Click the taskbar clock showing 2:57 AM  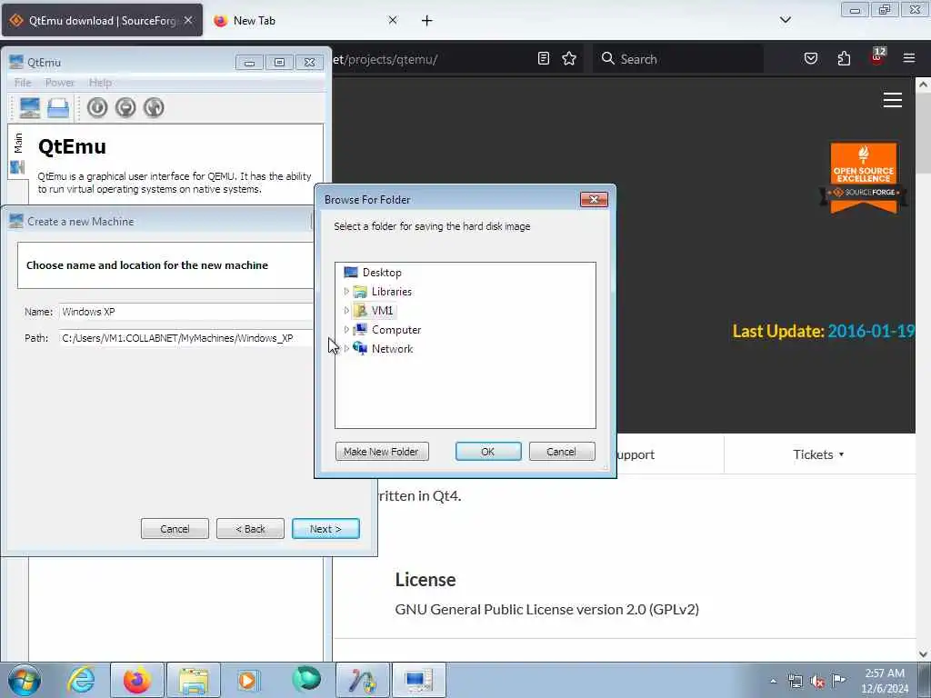pos(885,681)
